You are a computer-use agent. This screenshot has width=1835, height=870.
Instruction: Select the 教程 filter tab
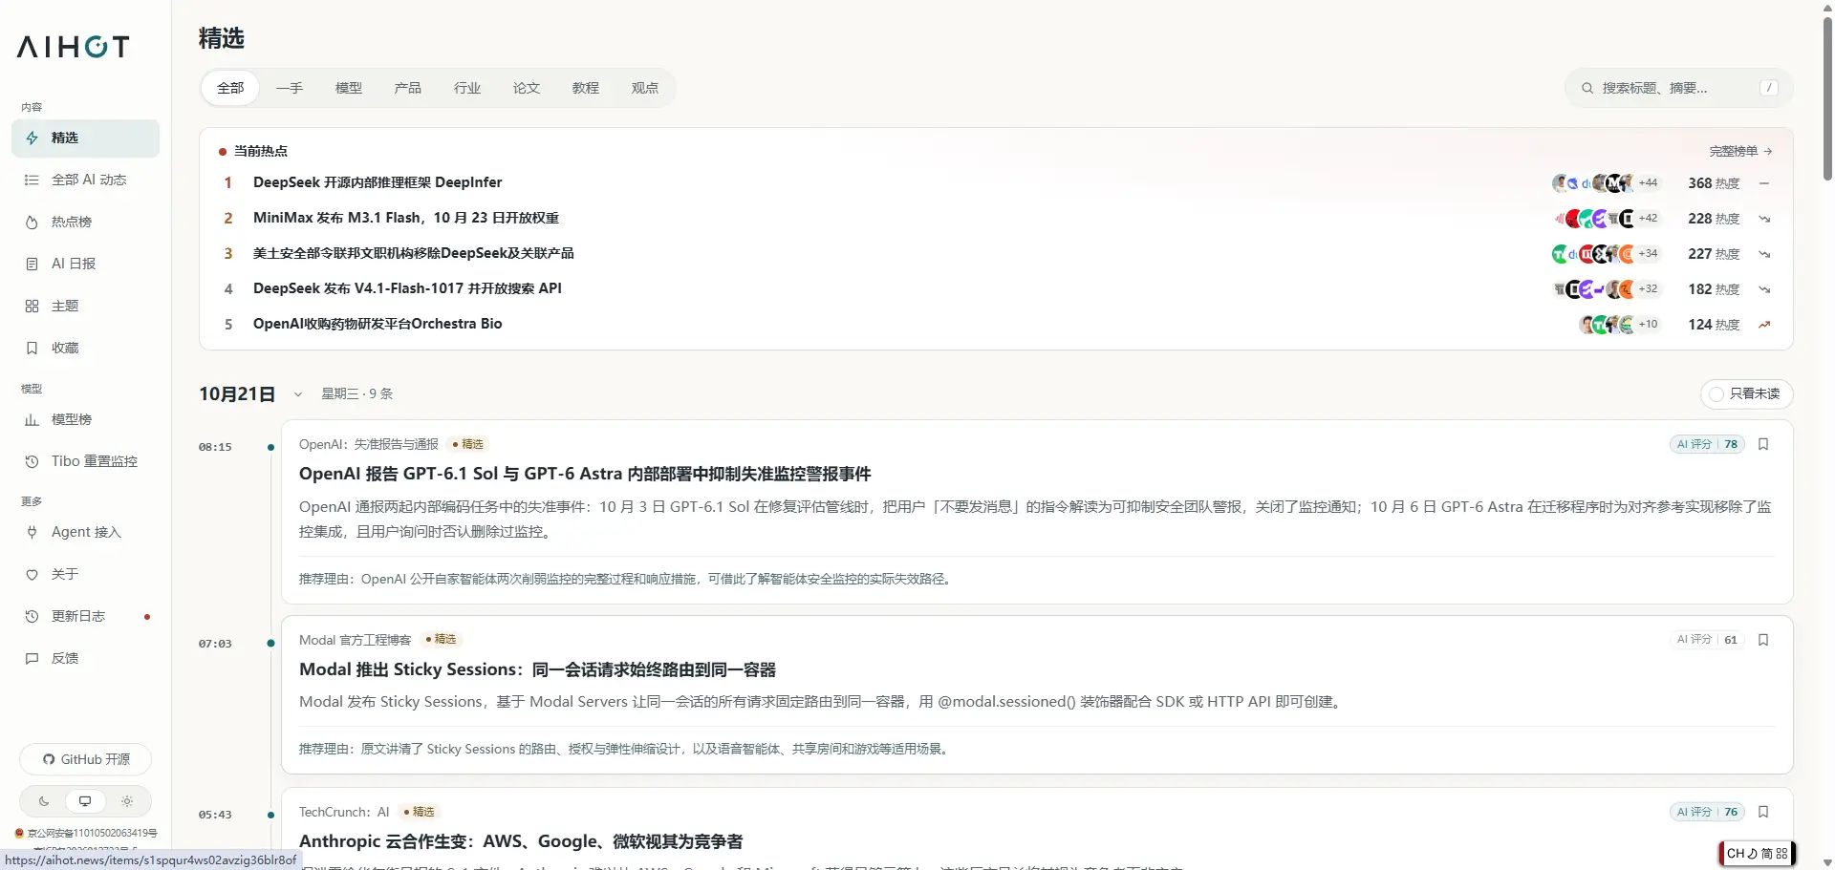[x=586, y=88]
